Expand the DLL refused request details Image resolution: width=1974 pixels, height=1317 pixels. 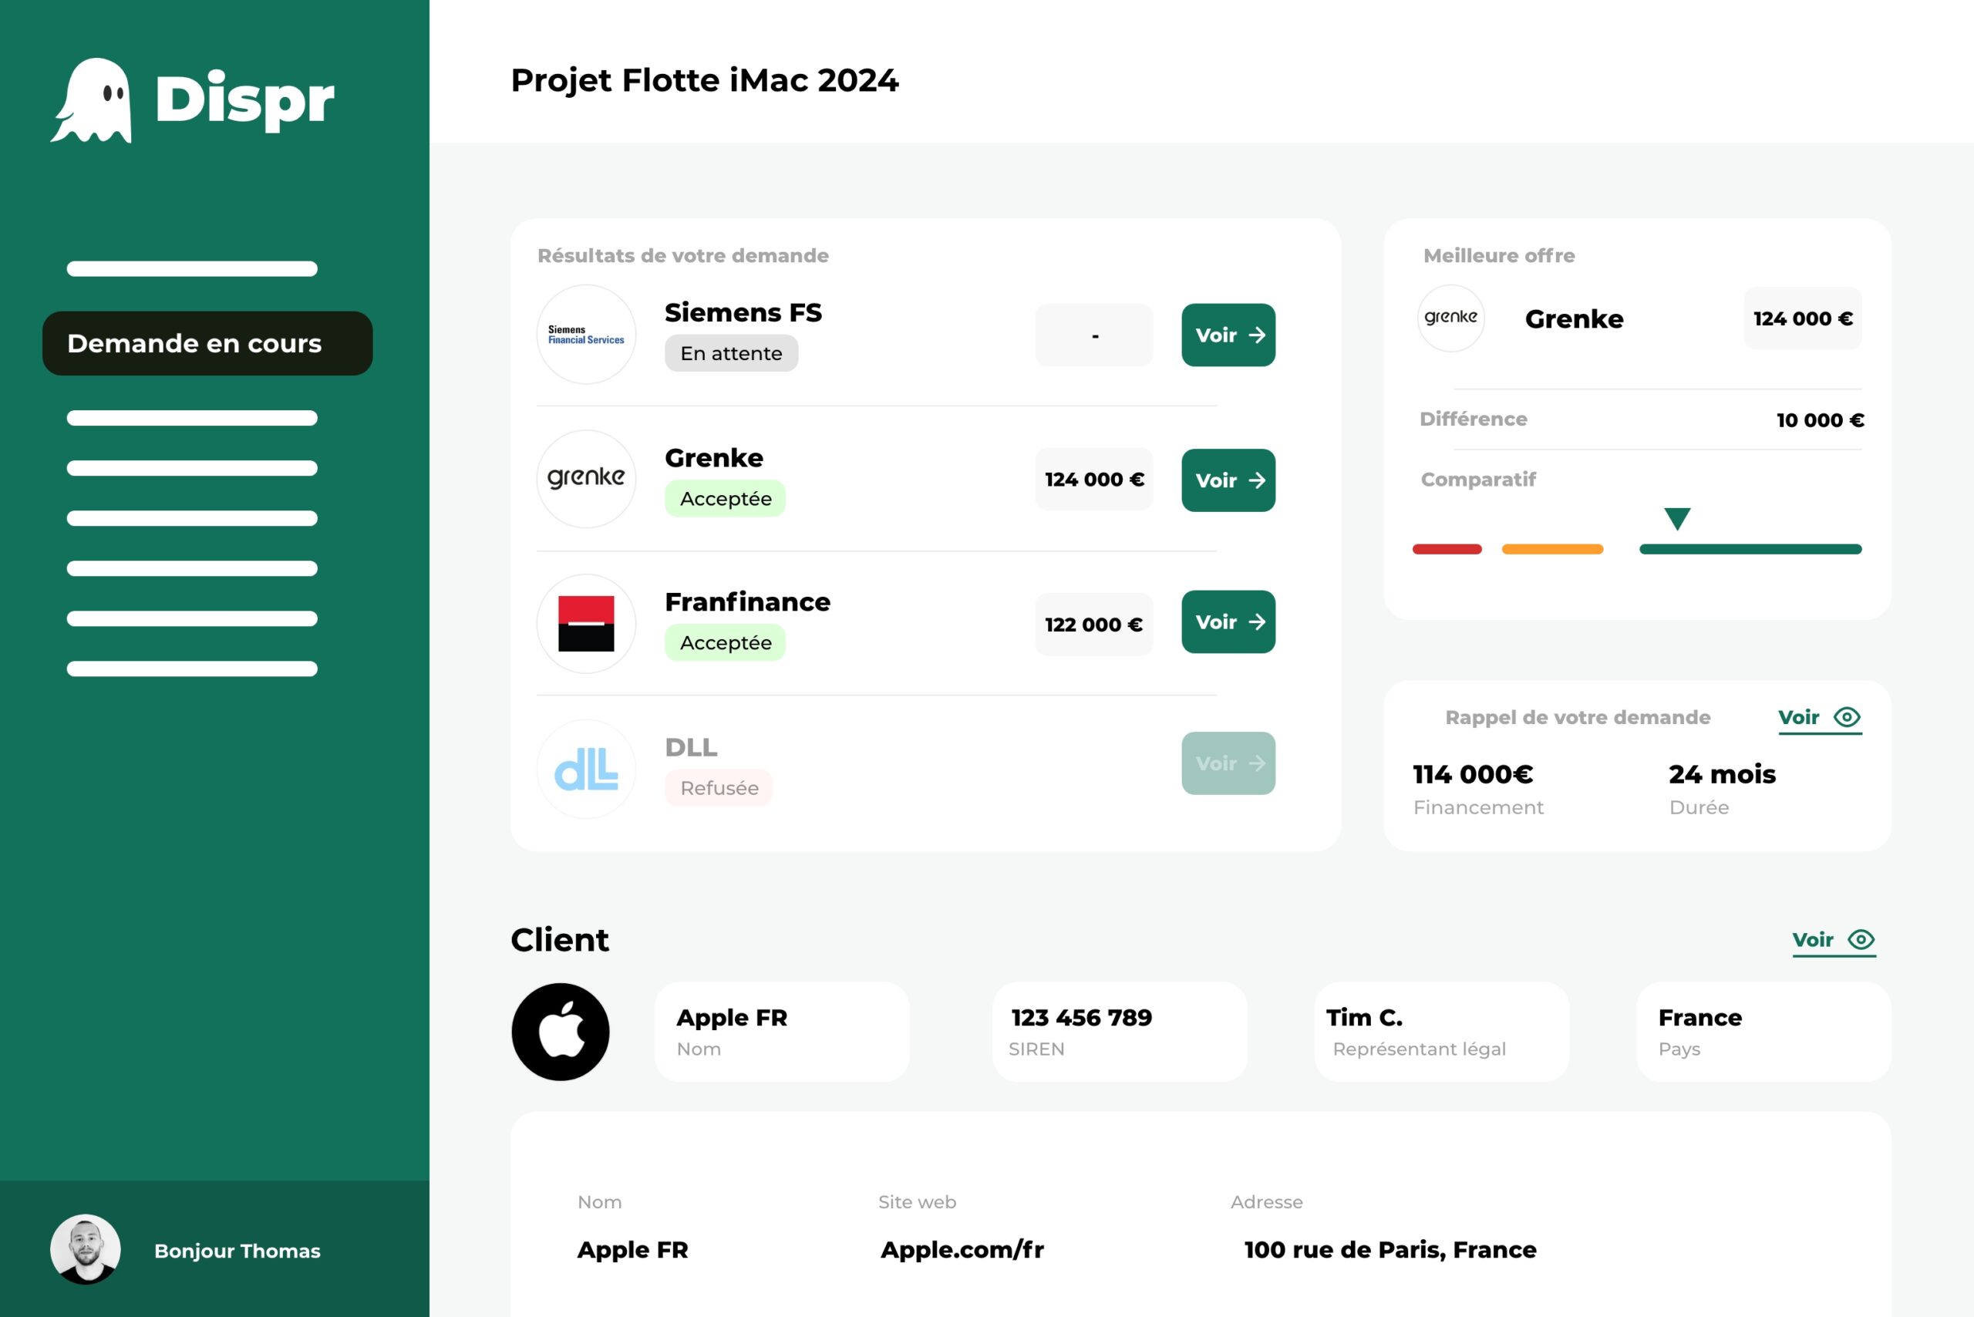click(1228, 764)
